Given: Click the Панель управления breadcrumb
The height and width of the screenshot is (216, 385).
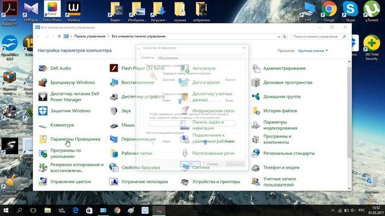Looking at the screenshot, I should [x=90, y=36].
